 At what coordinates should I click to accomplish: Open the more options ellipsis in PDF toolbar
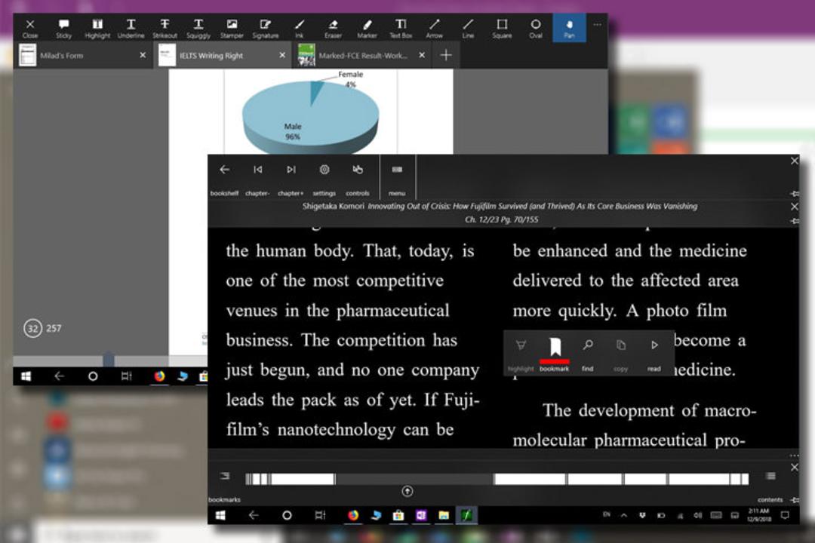(597, 24)
